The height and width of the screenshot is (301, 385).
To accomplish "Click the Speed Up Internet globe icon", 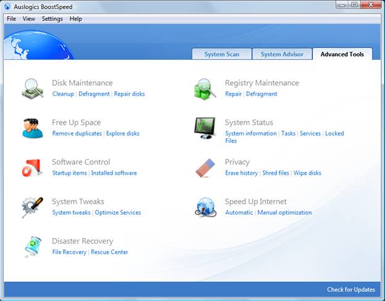I will click(205, 207).
